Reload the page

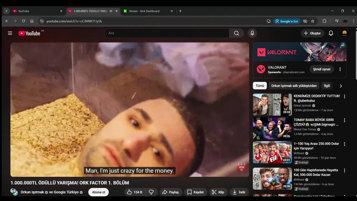(x=23, y=21)
